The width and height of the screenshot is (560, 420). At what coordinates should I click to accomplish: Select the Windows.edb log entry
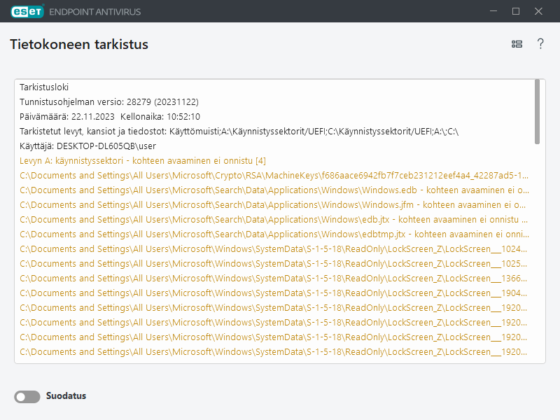273,190
